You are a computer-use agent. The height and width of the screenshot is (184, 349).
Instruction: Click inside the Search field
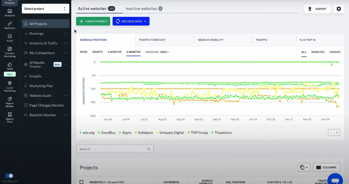click(115, 149)
